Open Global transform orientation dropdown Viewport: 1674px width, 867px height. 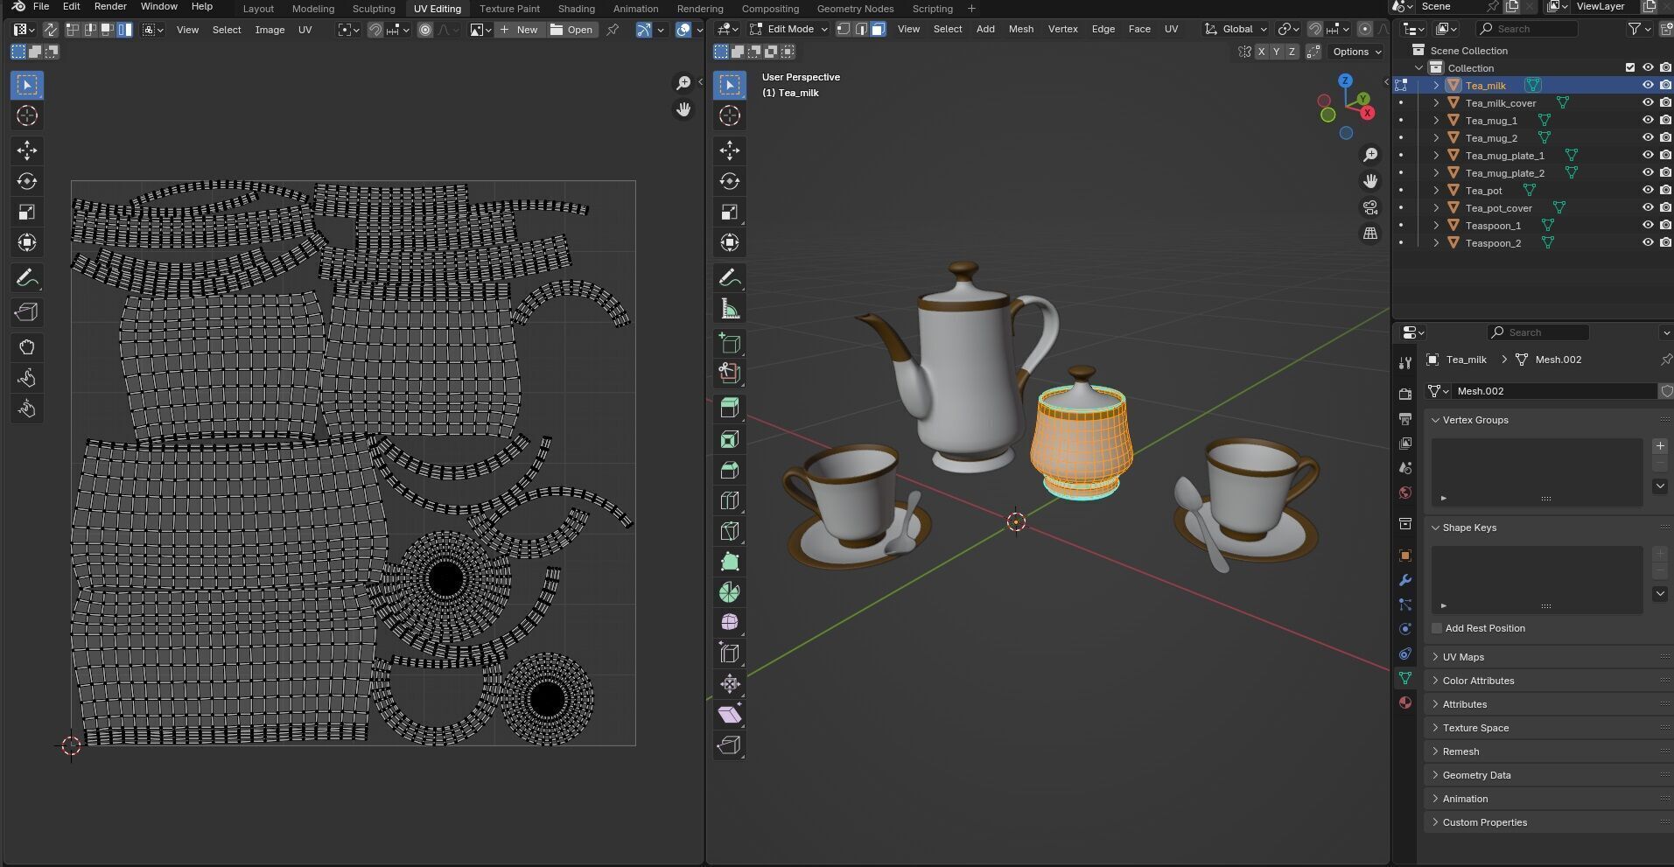coord(1235,29)
